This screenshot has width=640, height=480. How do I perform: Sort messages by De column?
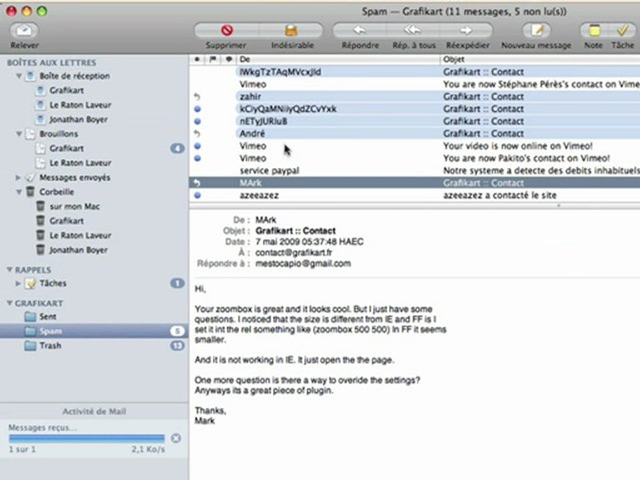point(339,59)
